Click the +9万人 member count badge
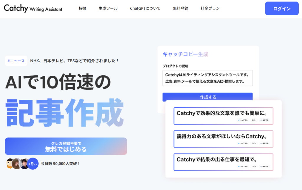The image size is (302, 190). coord(33,164)
